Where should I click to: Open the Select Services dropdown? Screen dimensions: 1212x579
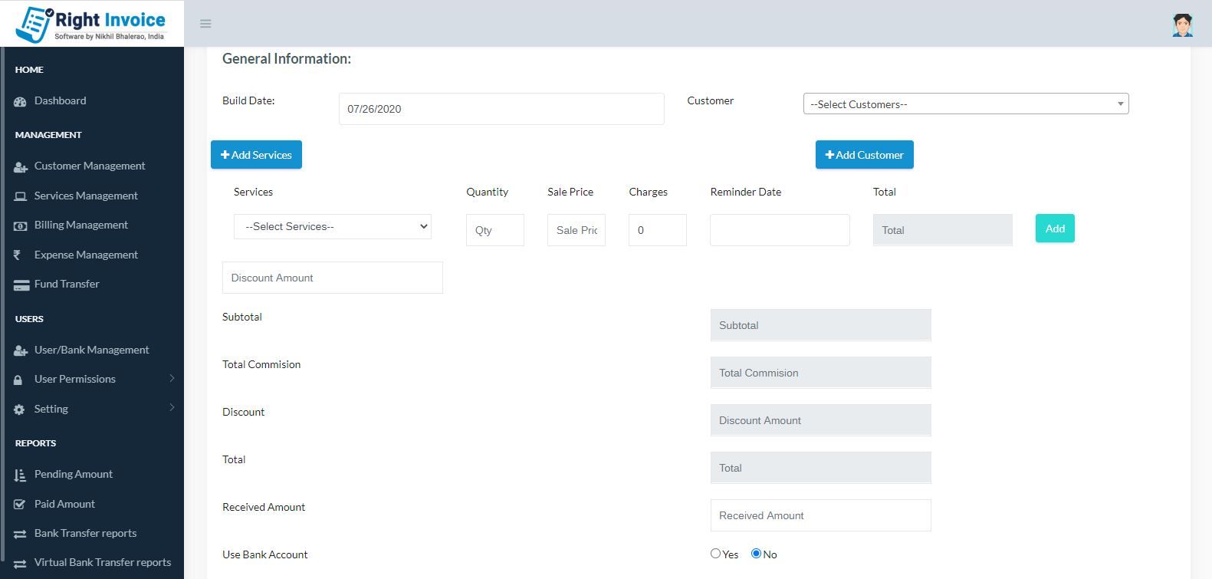[x=333, y=226]
